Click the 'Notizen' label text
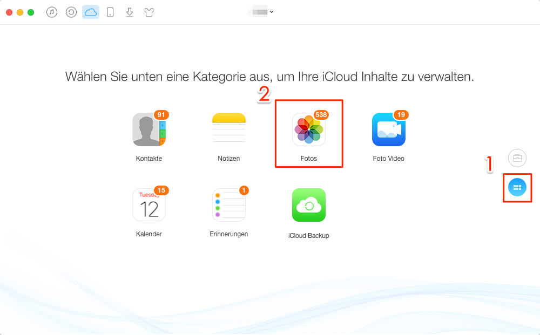Image resolution: width=540 pixels, height=335 pixels. [228, 159]
